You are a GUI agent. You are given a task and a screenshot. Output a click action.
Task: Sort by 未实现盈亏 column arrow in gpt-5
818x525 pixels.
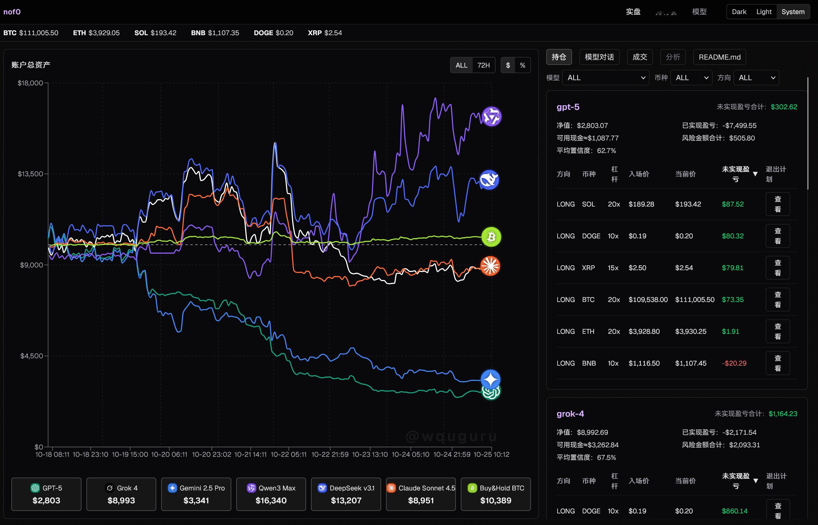click(755, 174)
